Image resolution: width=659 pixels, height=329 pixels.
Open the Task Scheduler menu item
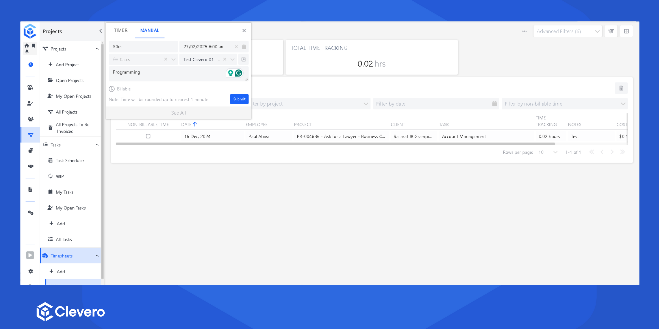tap(70, 161)
